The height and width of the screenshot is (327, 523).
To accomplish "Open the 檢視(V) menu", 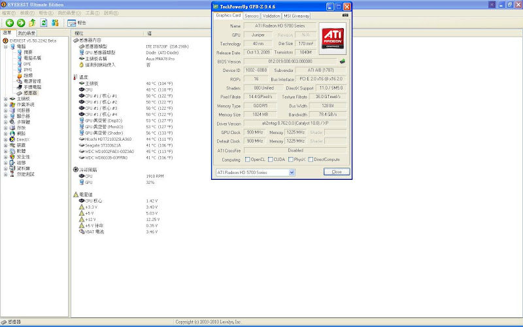I will (27, 13).
